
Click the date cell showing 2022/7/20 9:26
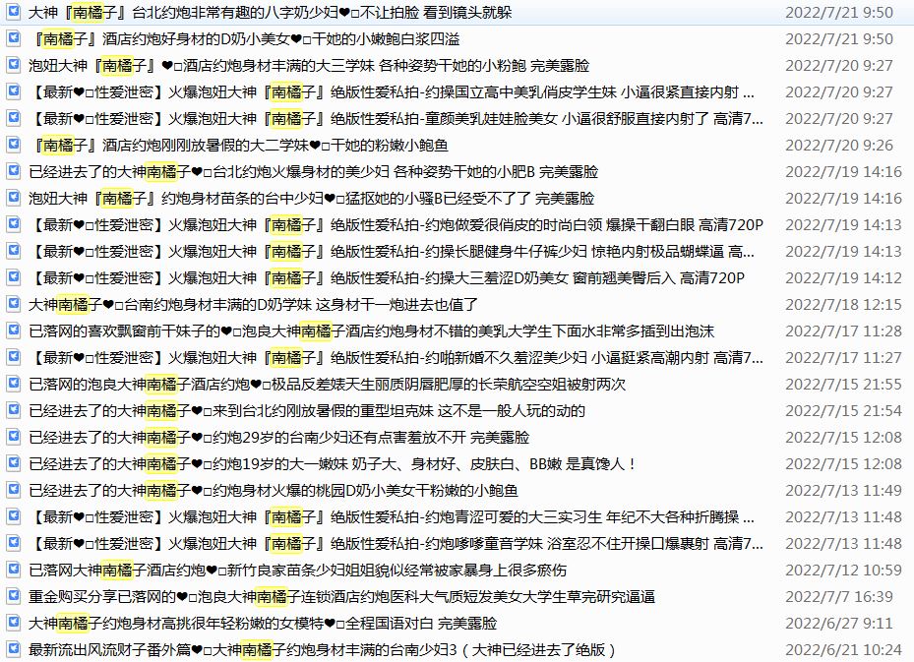click(838, 145)
